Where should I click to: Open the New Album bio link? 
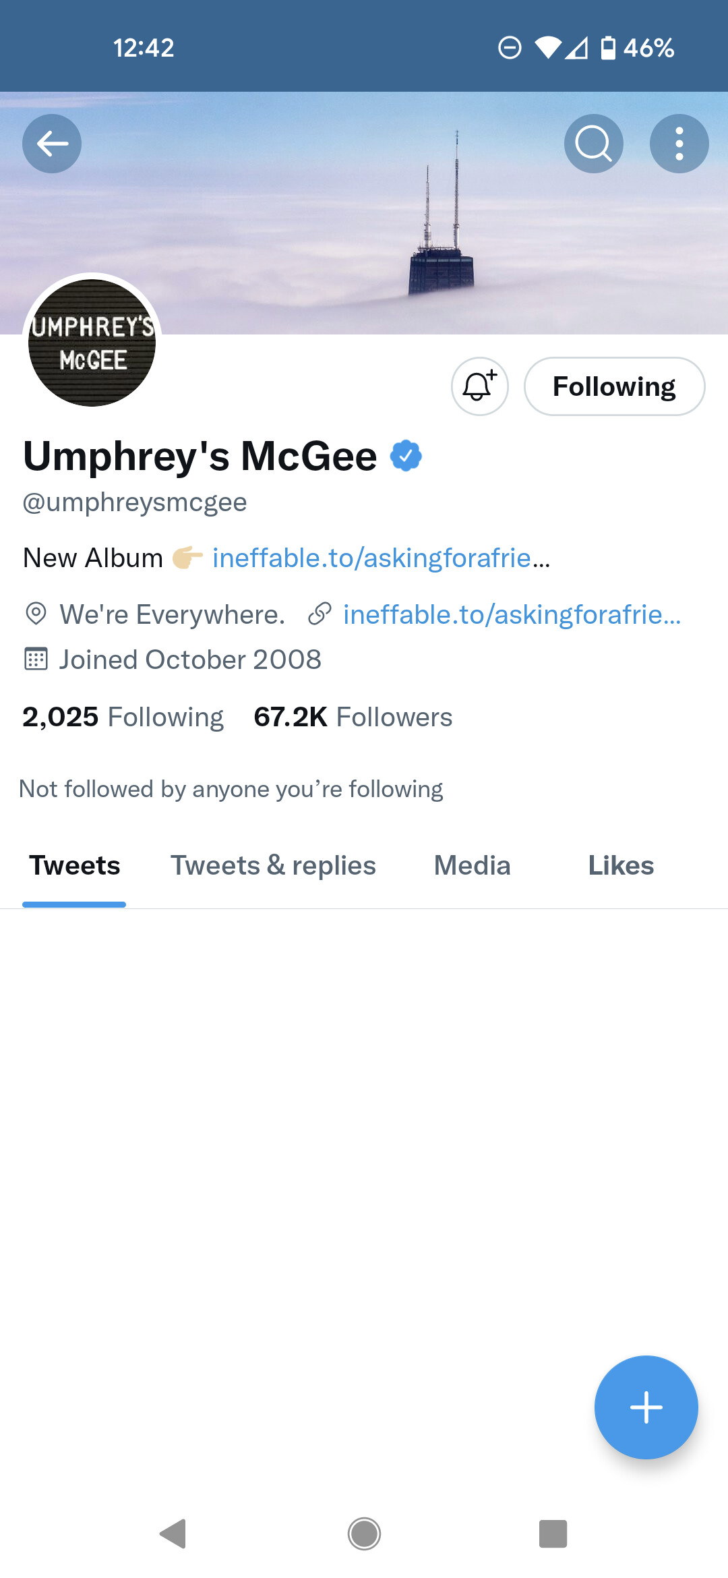coord(381,558)
